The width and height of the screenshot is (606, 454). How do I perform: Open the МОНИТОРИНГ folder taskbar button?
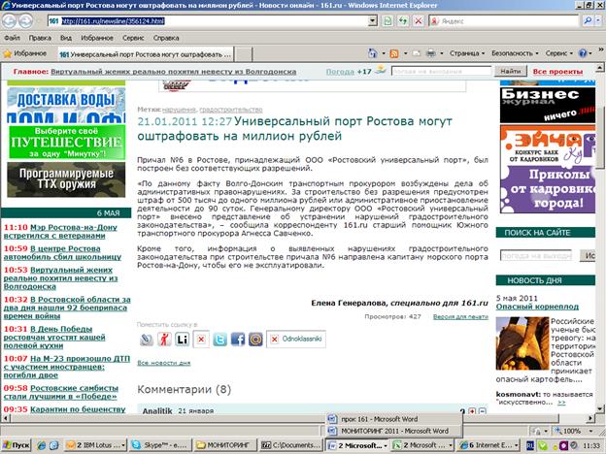click(x=224, y=445)
